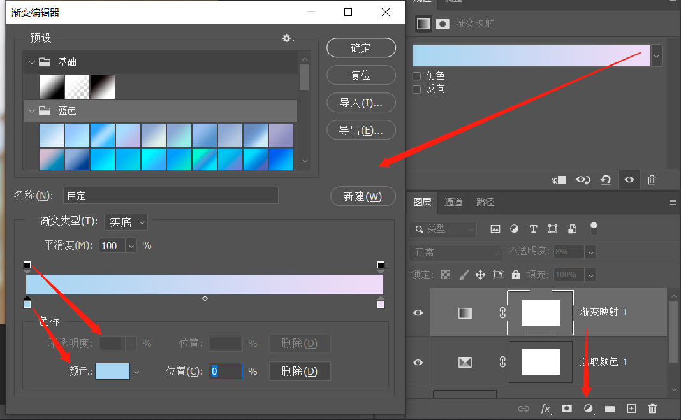Open the 渐变类型 dropdown
The height and width of the screenshot is (420, 681).
pyautogui.click(x=126, y=222)
